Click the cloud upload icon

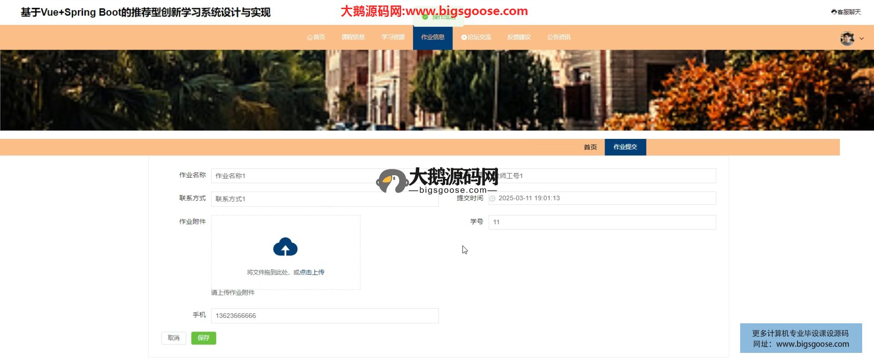[x=285, y=247]
